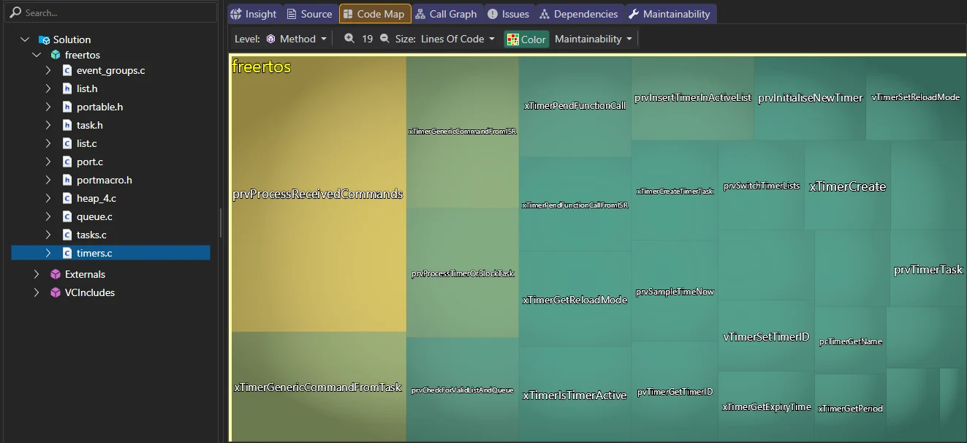Viewport: 967px width, 443px height.
Task: Open the Maintainability color metric dropdown
Action: (x=594, y=39)
